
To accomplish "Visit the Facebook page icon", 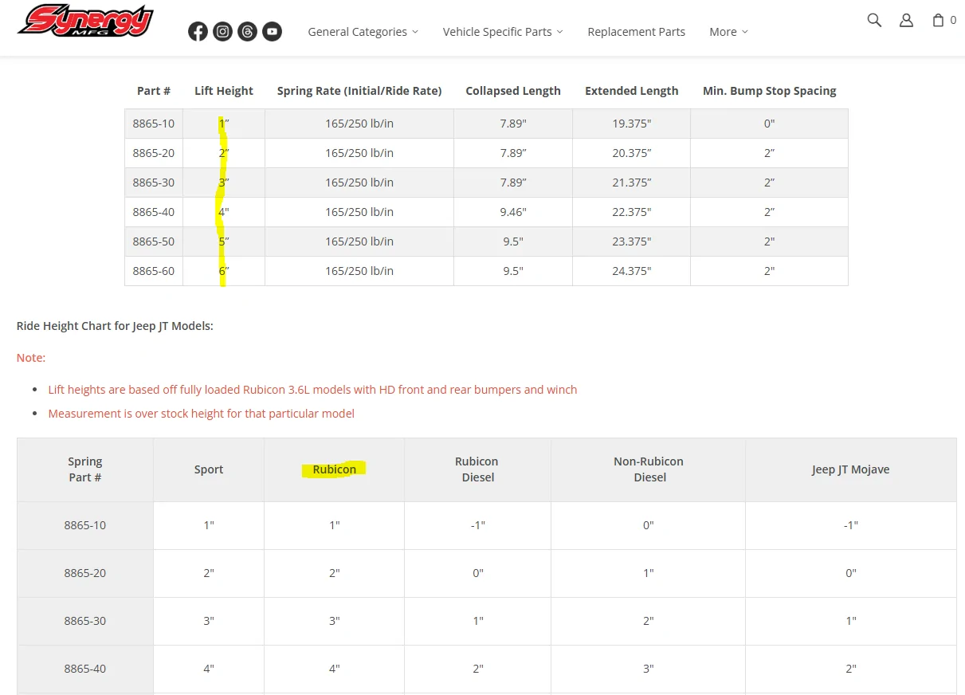I will 198,31.
